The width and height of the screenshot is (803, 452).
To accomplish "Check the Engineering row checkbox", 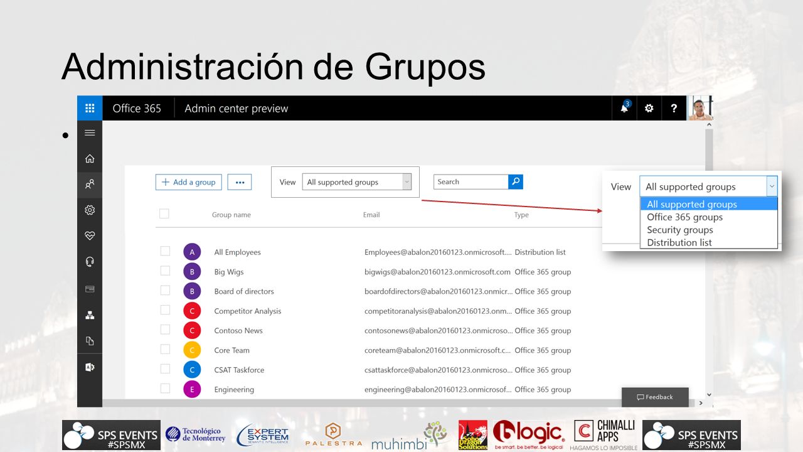I will point(165,388).
